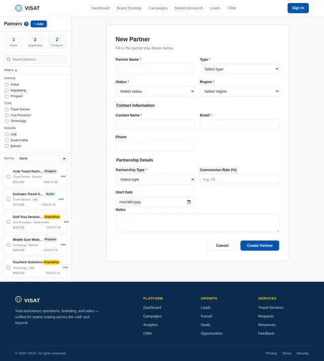Open Leads in top navigation
The width and height of the screenshot is (324, 361).
pyautogui.click(x=215, y=8)
